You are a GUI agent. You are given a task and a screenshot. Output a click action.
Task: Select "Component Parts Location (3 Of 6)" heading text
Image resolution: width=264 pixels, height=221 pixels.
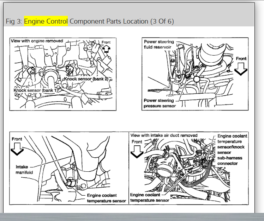(x=121, y=21)
